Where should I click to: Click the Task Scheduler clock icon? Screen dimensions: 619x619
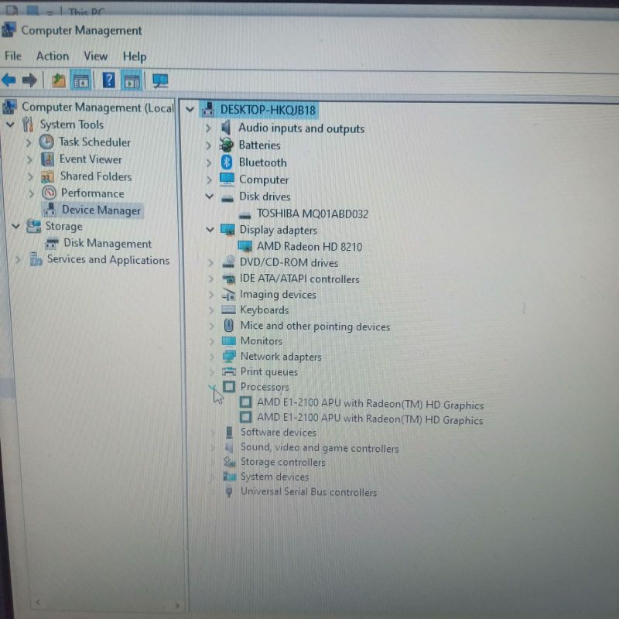click(46, 142)
